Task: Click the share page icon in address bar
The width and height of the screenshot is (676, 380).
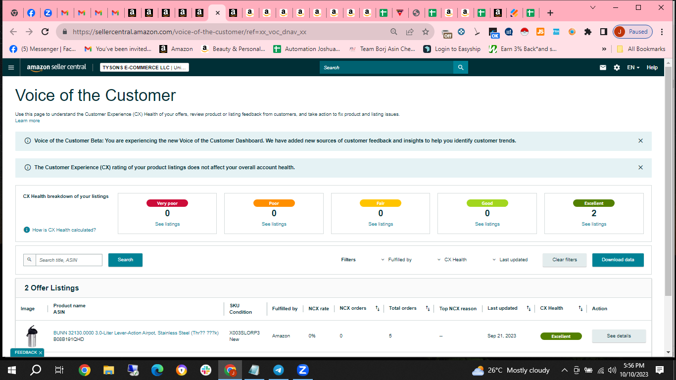Action: (410, 32)
